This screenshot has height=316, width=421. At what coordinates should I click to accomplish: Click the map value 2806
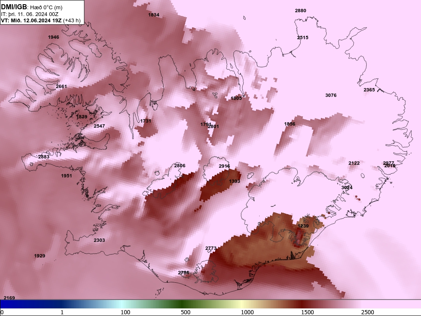coord(180,166)
